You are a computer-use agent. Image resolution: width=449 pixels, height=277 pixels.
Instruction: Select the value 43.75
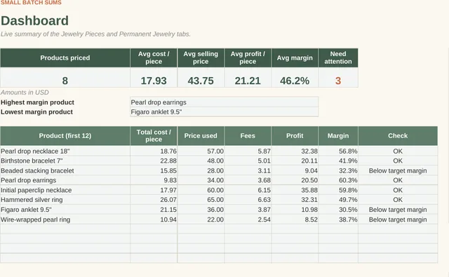(201, 81)
